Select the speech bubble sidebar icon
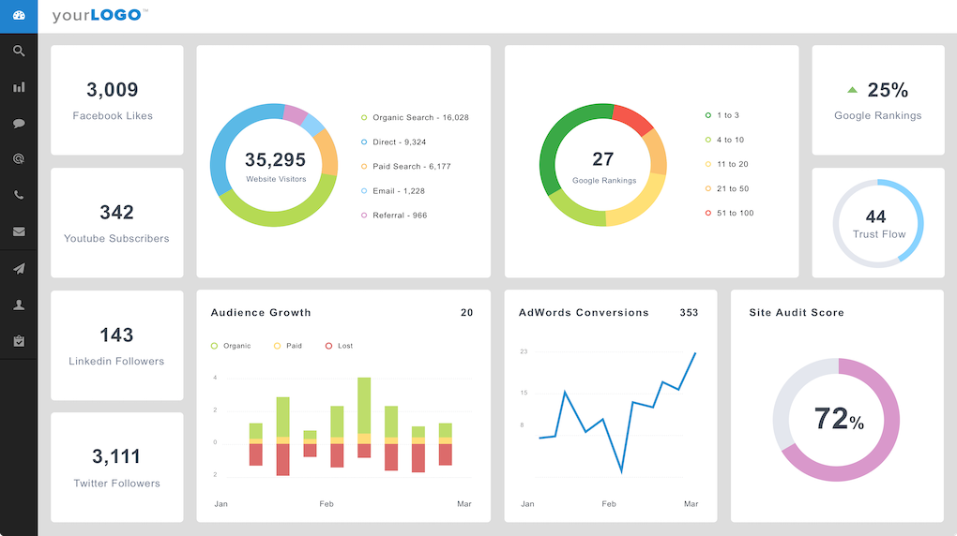The image size is (957, 536). 19,124
